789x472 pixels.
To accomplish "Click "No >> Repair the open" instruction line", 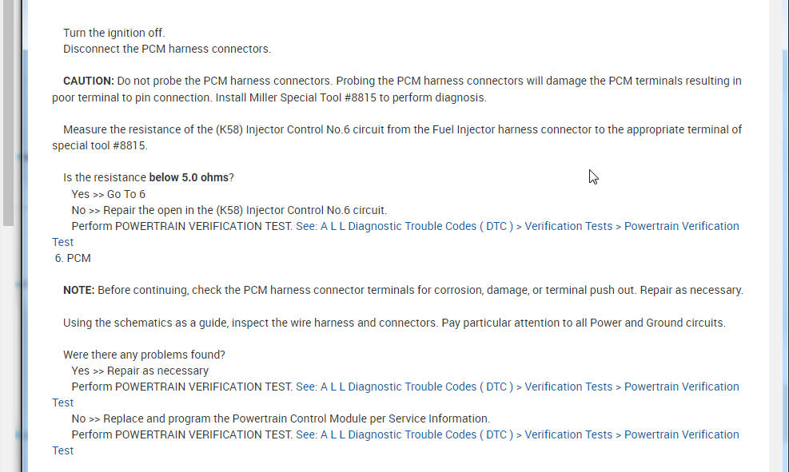I will tap(229, 210).
